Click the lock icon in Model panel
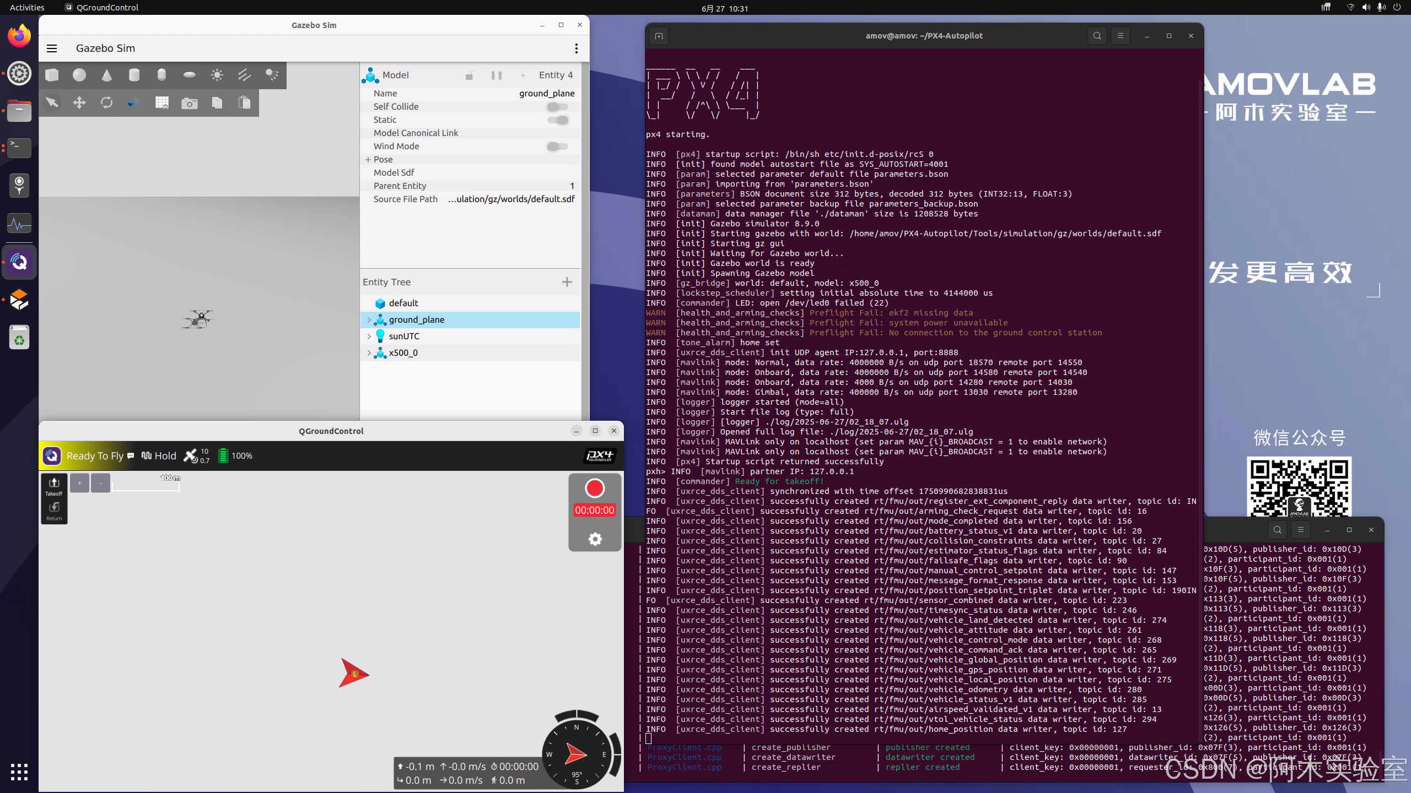 click(469, 75)
